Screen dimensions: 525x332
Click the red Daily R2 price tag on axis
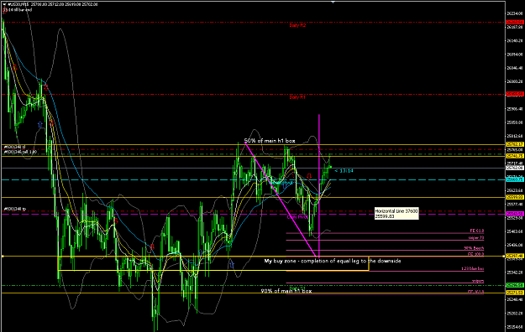[515, 23]
